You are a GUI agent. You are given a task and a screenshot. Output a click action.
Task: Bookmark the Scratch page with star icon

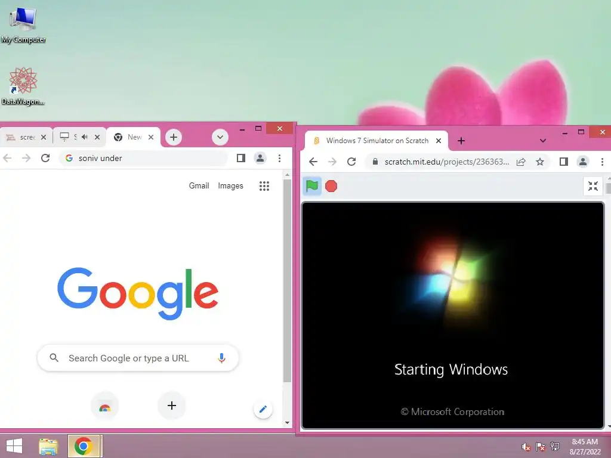[x=539, y=162]
